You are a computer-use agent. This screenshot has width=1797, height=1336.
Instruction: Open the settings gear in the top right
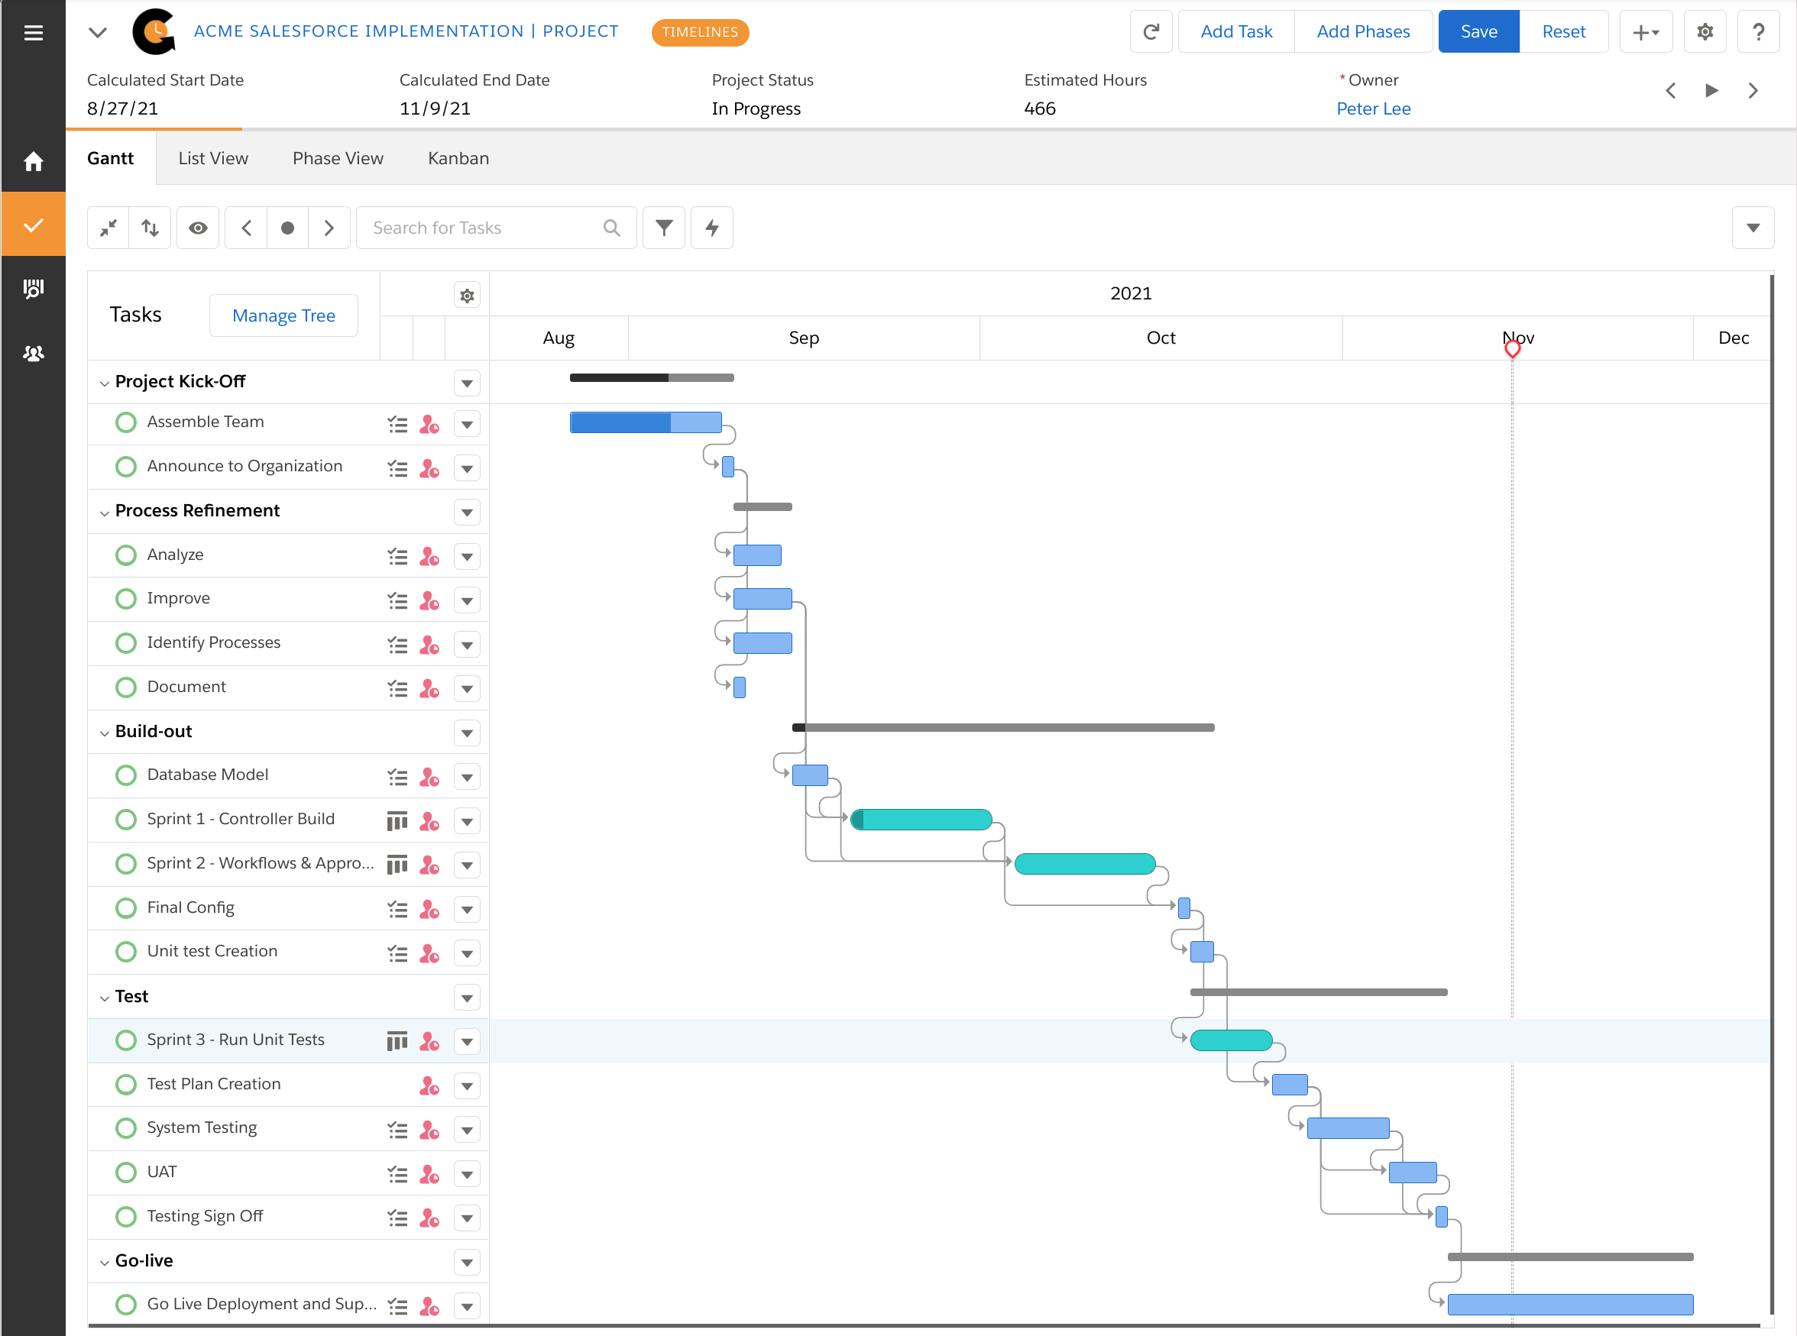pos(1705,31)
